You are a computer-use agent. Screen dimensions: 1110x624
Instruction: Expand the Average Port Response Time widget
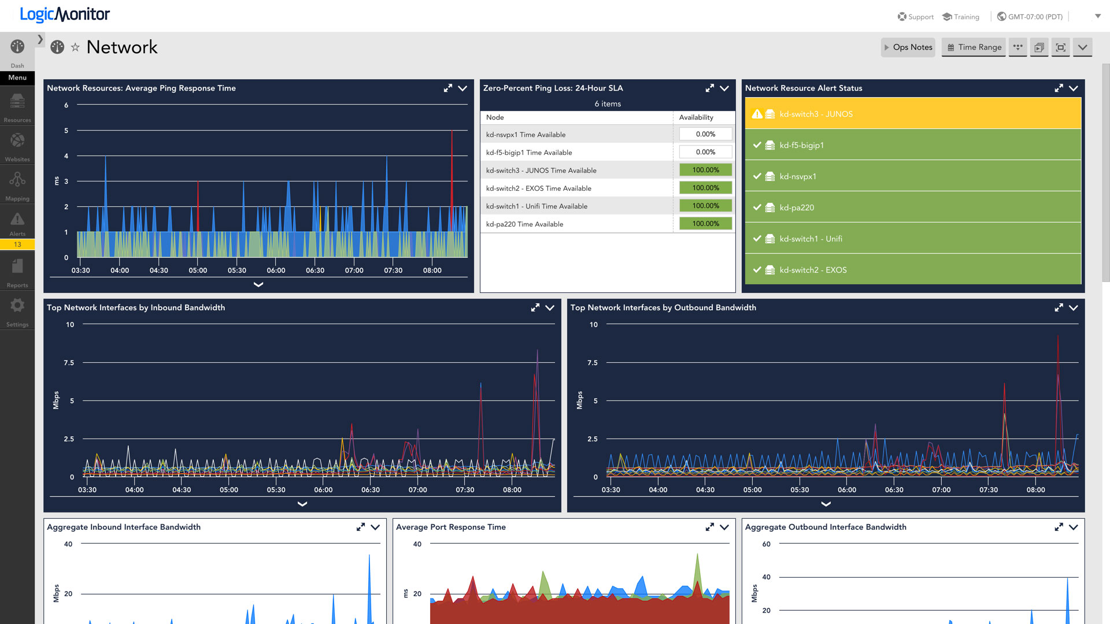point(710,527)
